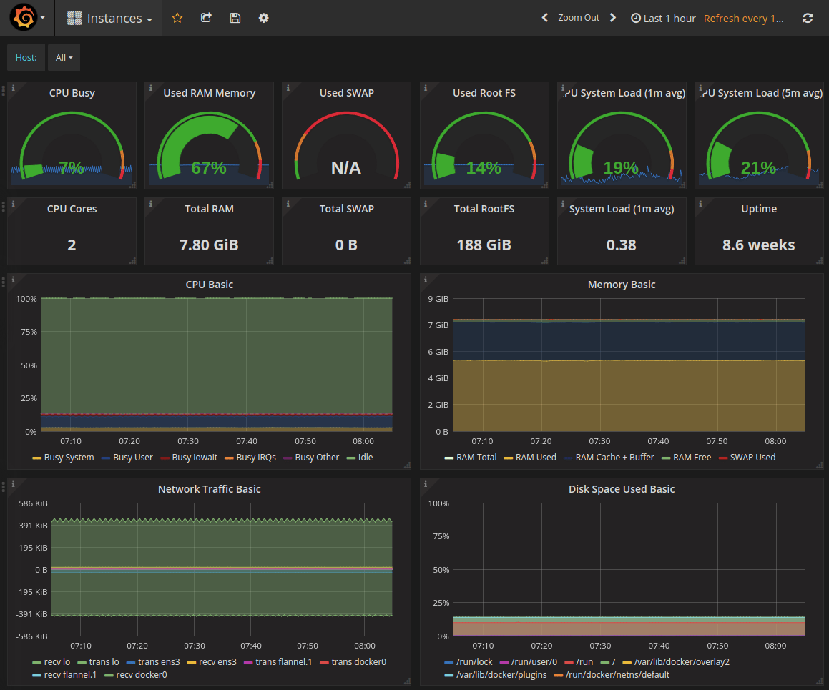Open the CPU Basic panel title menu
The height and width of the screenshot is (690, 829).
(208, 284)
